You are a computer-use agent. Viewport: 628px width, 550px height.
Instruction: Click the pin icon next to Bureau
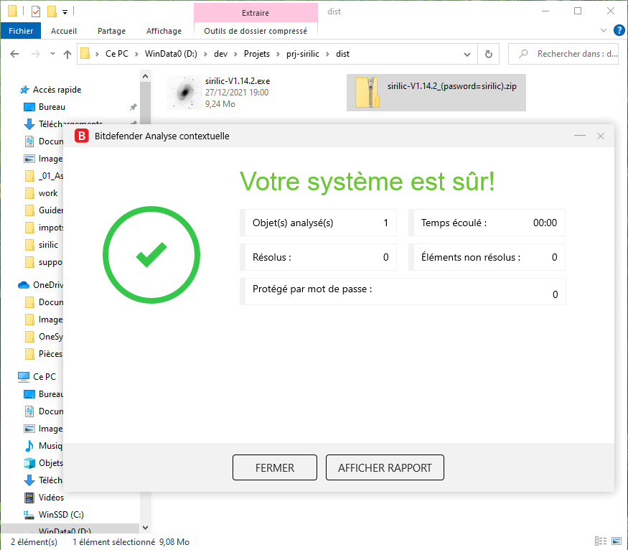133,107
